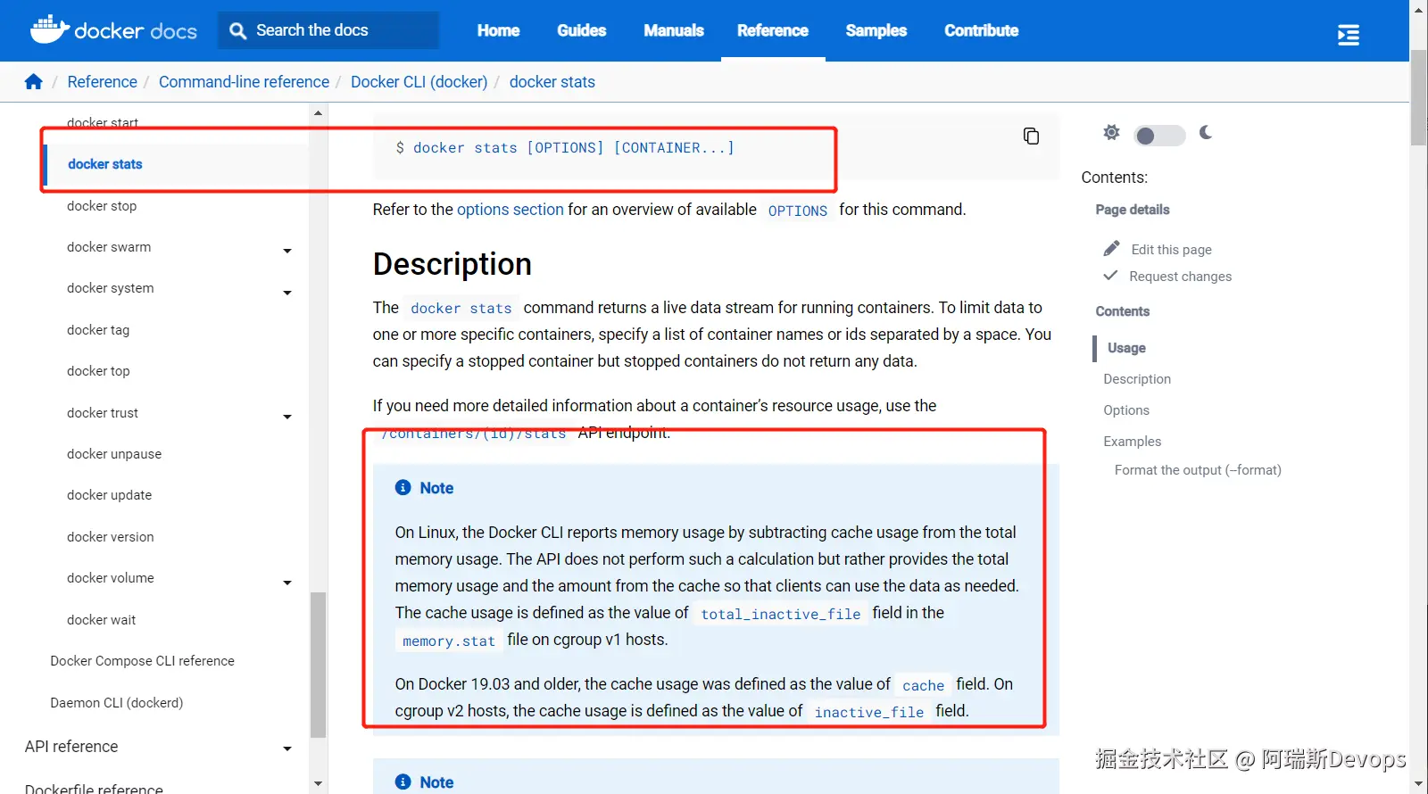Open the Samples nav tab
This screenshot has height=794, width=1428.
pos(876,30)
